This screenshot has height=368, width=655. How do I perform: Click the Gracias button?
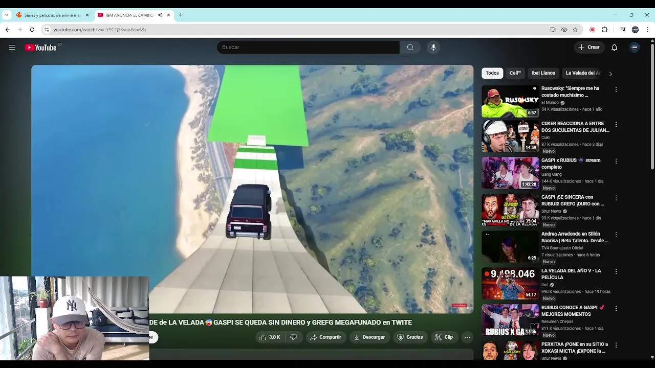coord(410,337)
